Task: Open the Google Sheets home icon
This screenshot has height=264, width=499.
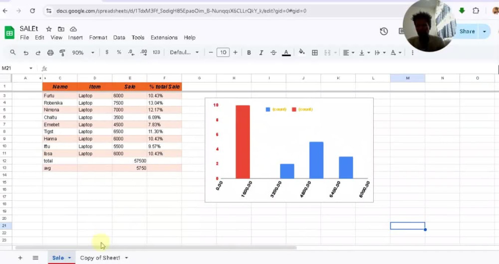Action: tap(9, 33)
